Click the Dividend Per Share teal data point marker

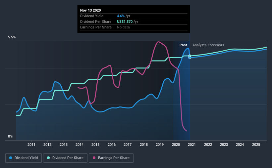[x=190, y=56]
